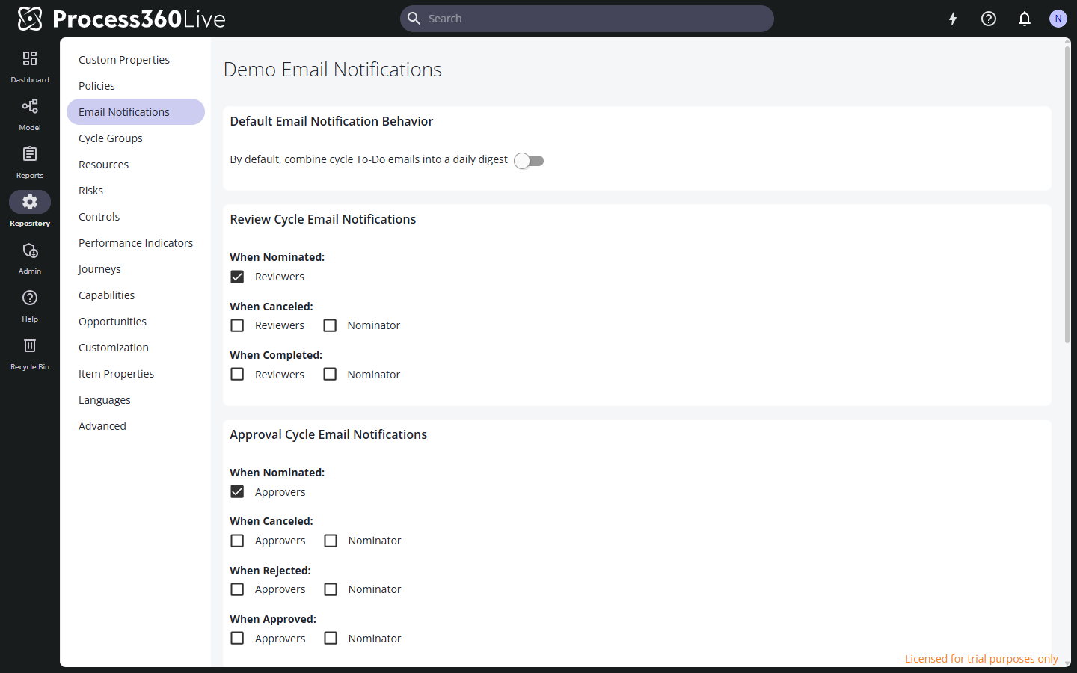Check Reviewers under Review When Completed
This screenshot has width=1077, height=673.
pyautogui.click(x=237, y=374)
